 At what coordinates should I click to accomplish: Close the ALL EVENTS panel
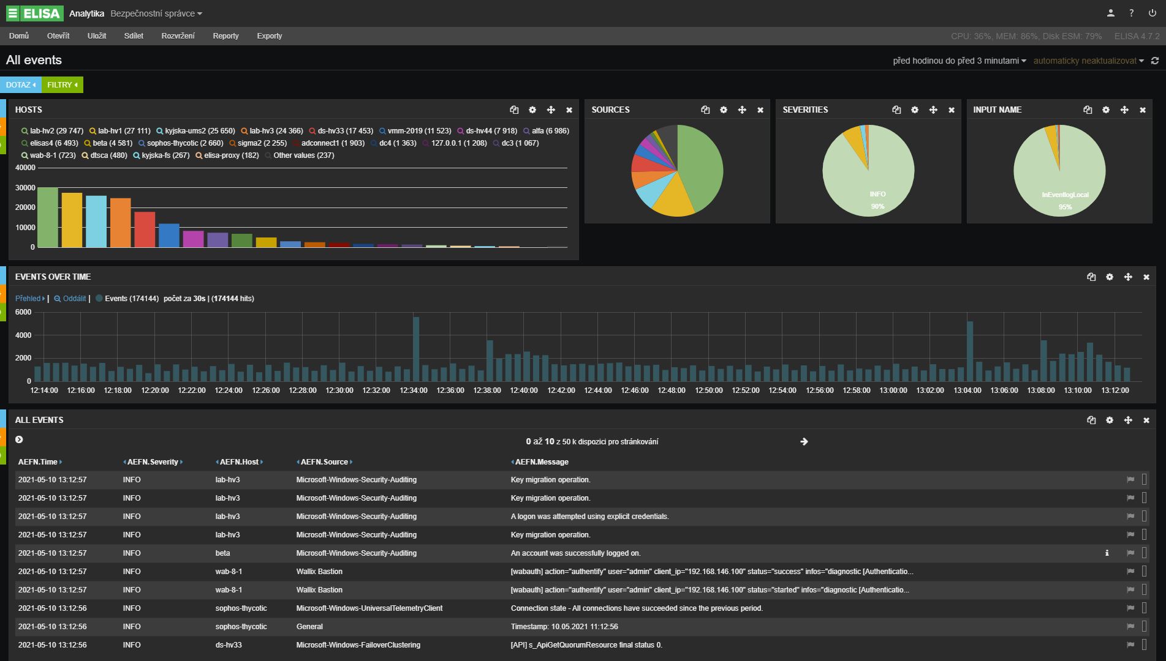(x=1146, y=420)
